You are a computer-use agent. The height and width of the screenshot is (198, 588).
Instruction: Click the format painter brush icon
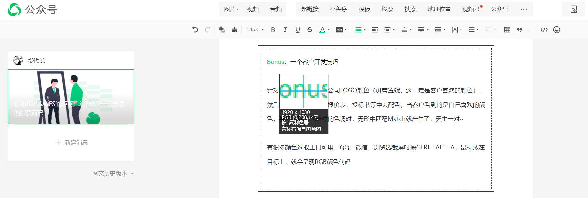[x=234, y=30]
